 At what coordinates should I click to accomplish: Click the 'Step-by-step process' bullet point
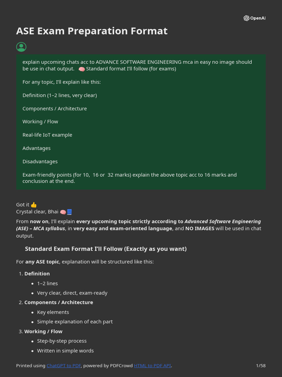(x=62, y=341)
